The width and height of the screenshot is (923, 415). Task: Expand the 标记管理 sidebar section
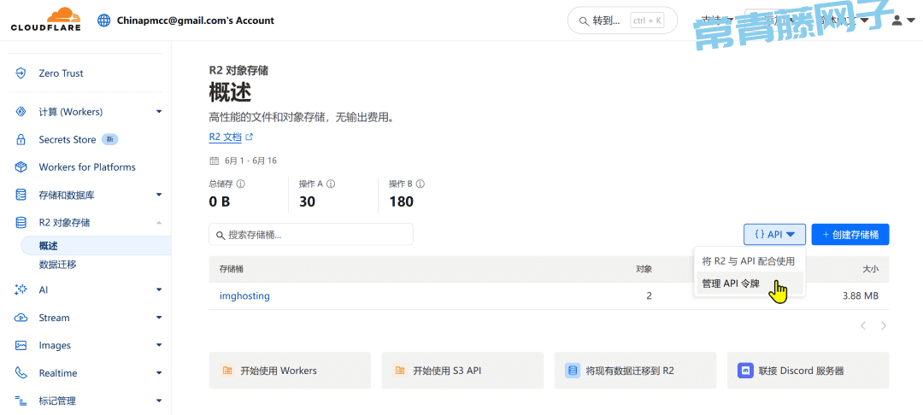coord(159,400)
